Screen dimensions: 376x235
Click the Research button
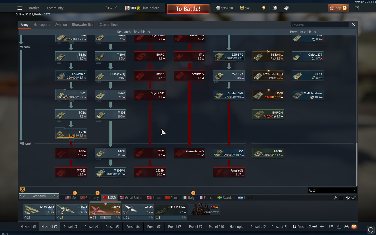pyautogui.click(x=39, y=196)
